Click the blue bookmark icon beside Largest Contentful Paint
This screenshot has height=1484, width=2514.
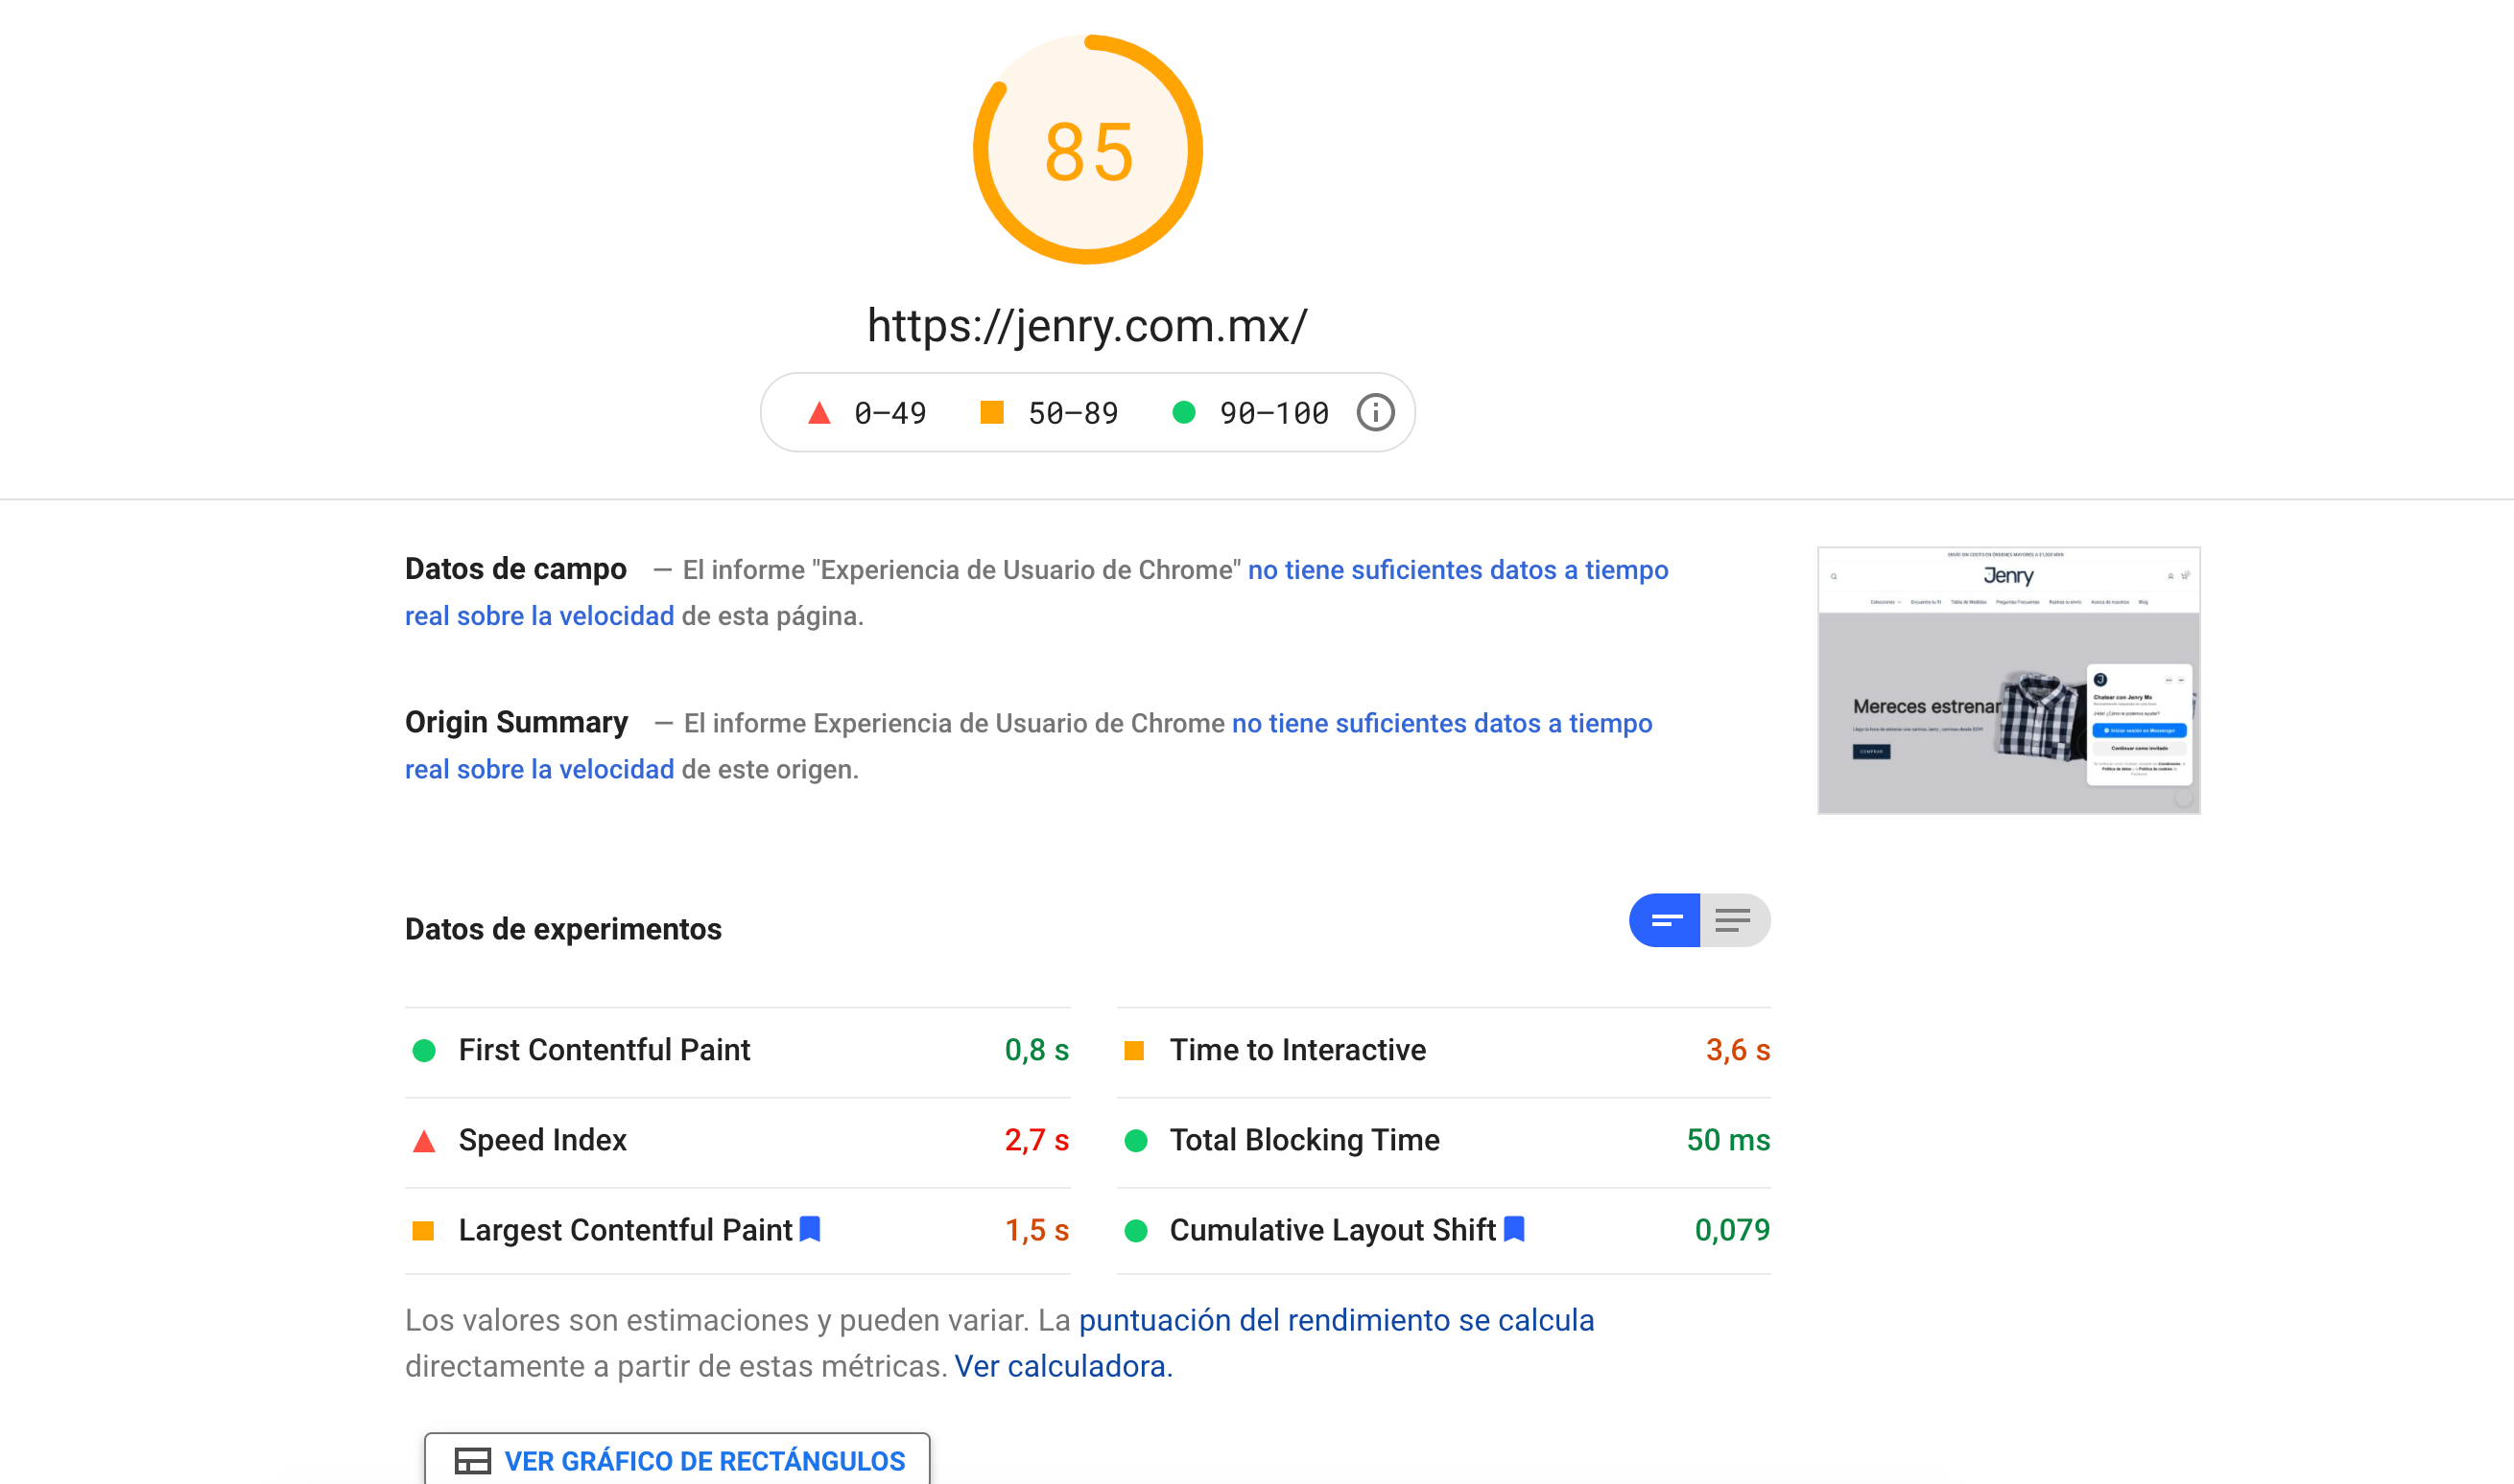pyautogui.click(x=811, y=1229)
